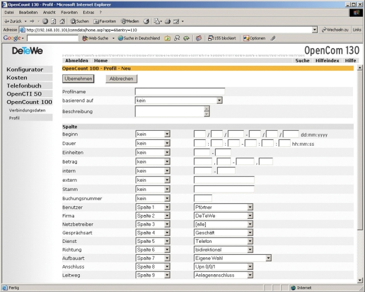Open the Kosten sidebar item
The image size is (365, 292).
pyautogui.click(x=29, y=78)
